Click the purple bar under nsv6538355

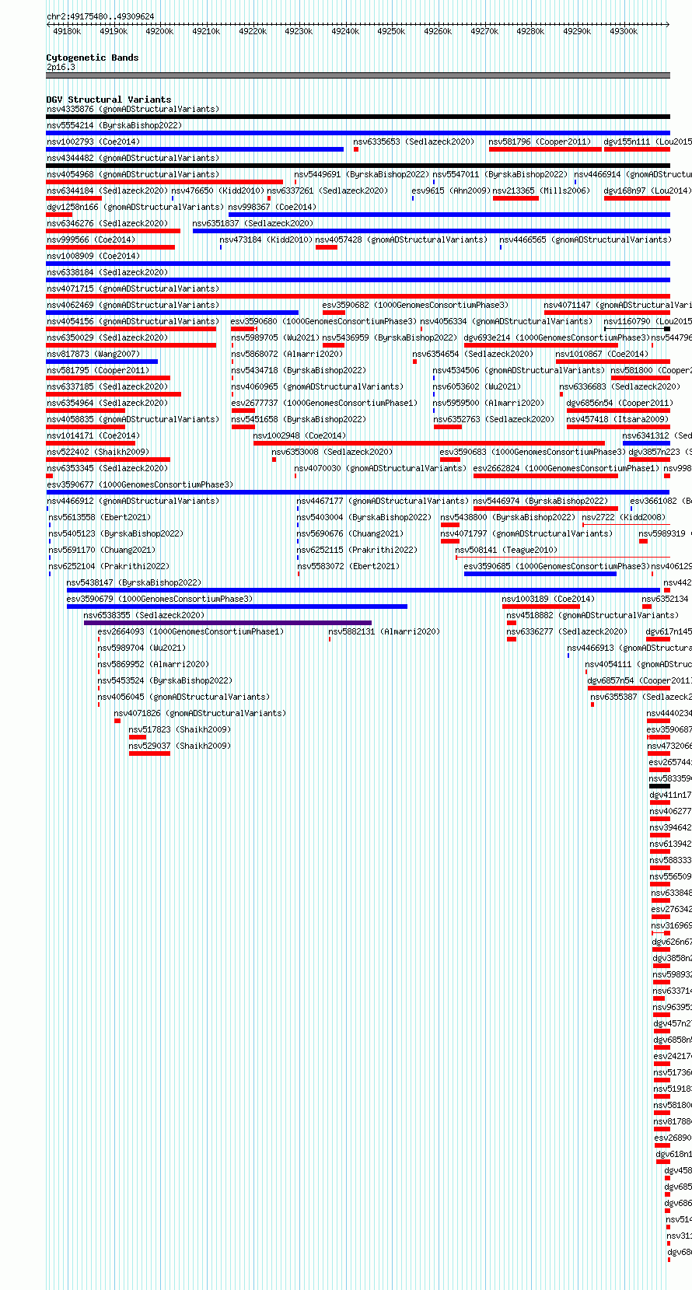(x=228, y=623)
